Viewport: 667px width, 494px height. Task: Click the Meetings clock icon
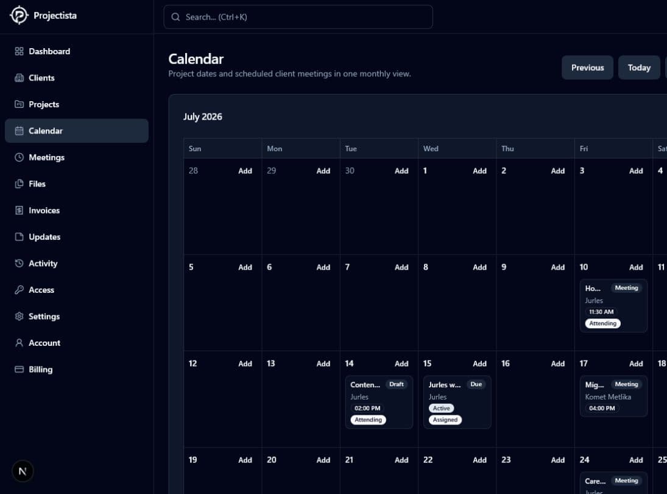pyautogui.click(x=19, y=157)
